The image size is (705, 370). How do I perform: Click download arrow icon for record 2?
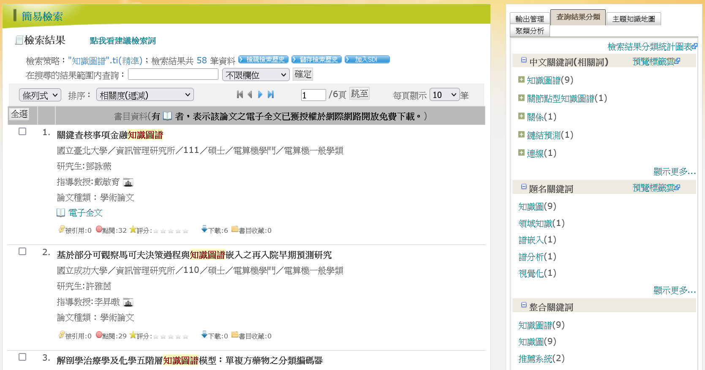(x=204, y=335)
